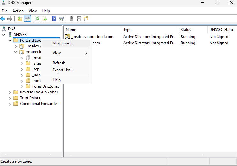
Task: Open the View submenu in context menu
Action: (x=66, y=53)
